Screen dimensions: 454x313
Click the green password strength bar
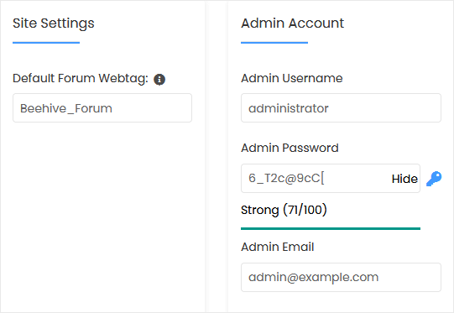click(331, 228)
